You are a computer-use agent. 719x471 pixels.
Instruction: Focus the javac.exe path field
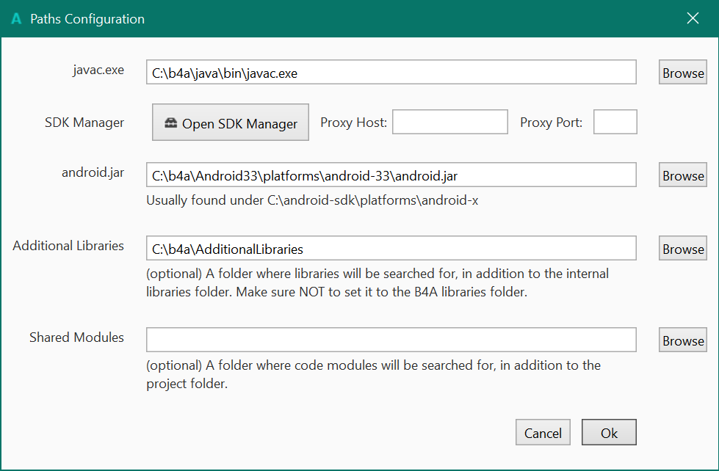click(x=391, y=73)
